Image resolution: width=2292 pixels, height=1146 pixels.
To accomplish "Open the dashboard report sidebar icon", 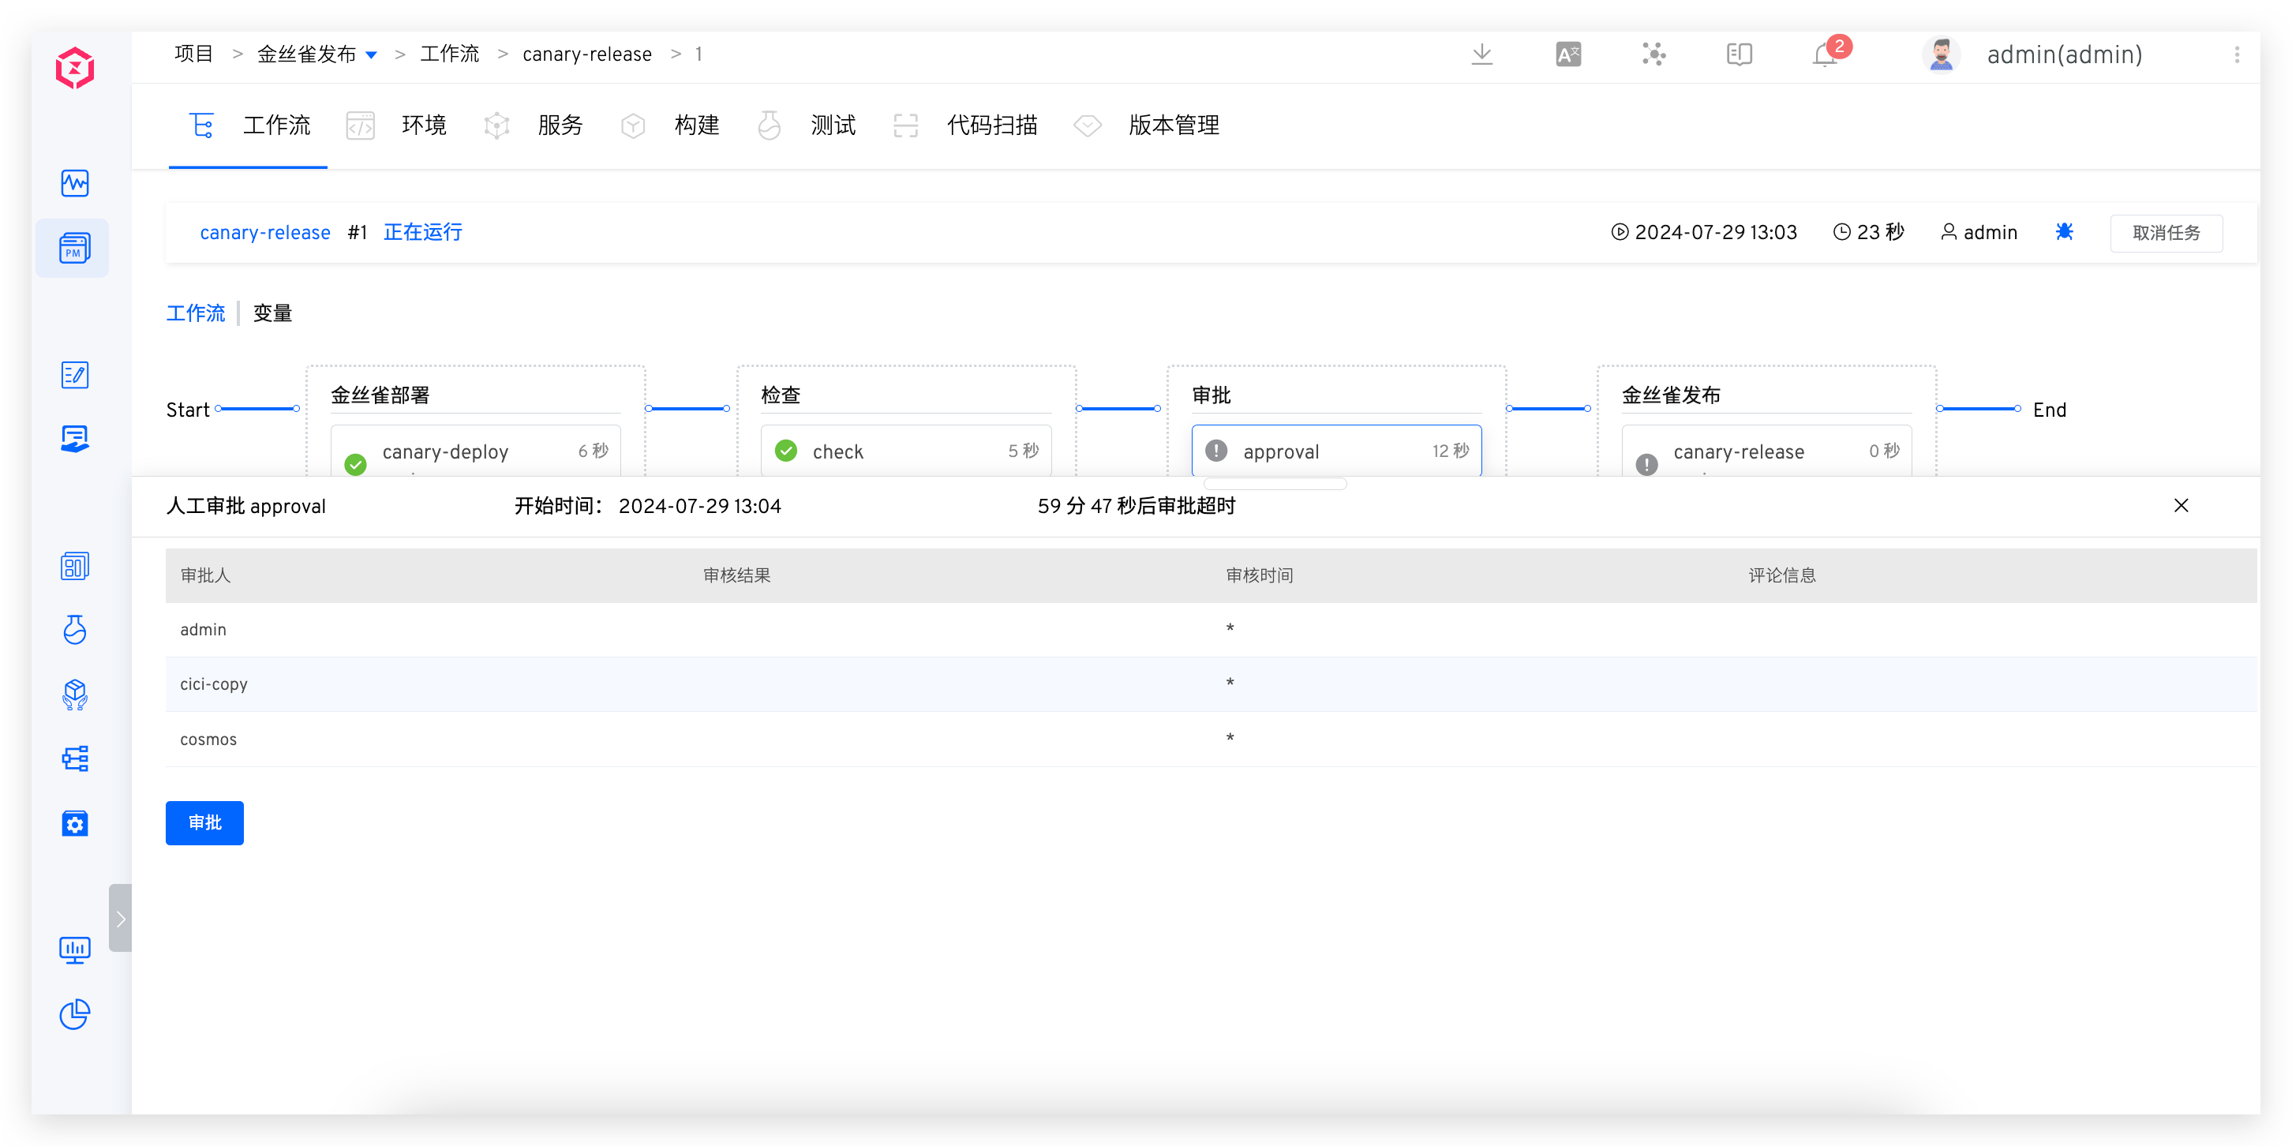I will pos(75,566).
